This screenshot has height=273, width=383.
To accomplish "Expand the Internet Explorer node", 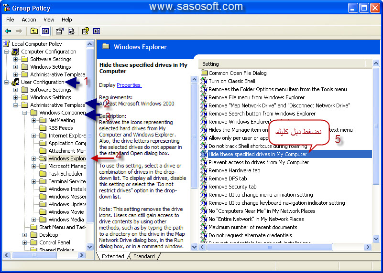I will pos(33,136).
